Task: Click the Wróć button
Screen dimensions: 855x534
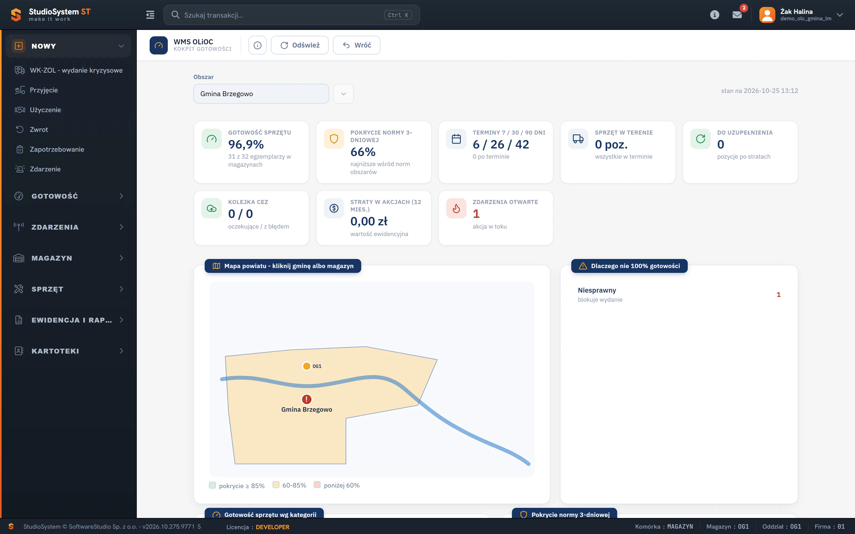Action: [356, 45]
